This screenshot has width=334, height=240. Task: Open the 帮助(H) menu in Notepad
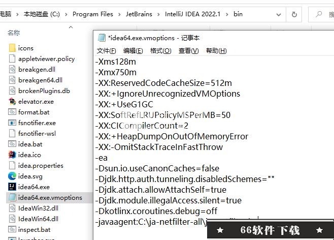(216, 51)
